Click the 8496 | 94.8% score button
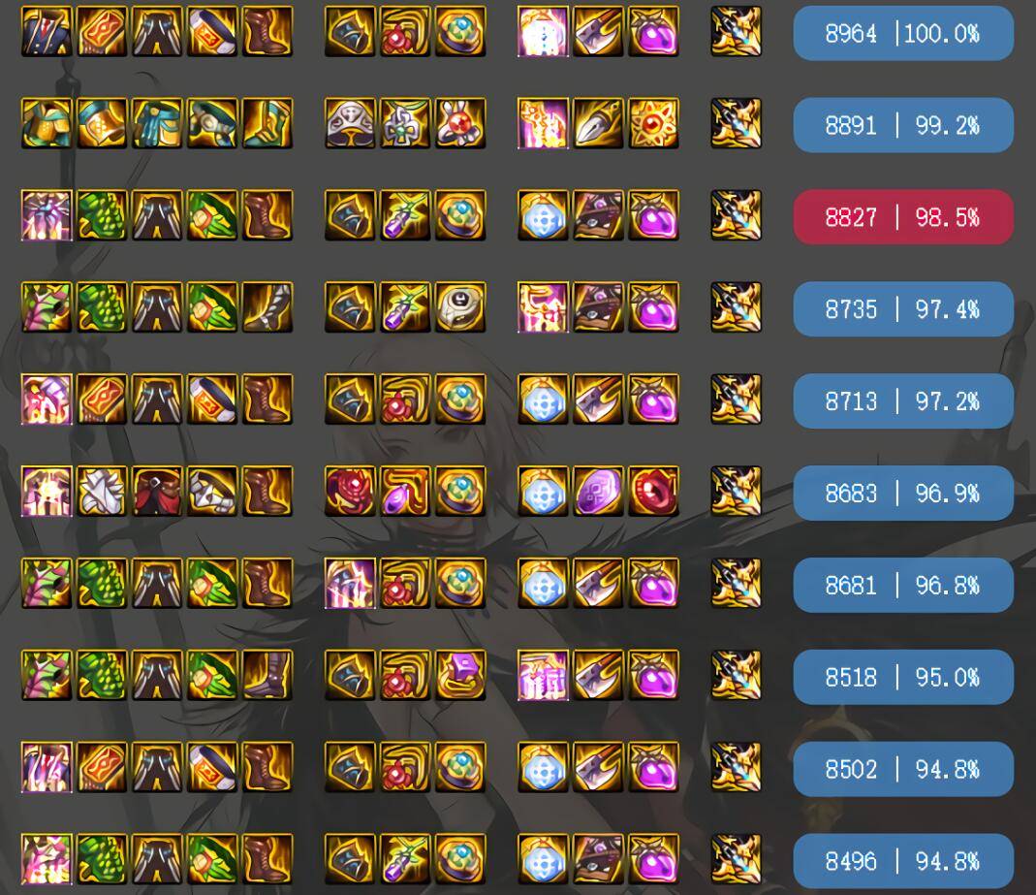The image size is (1036, 895). (902, 861)
